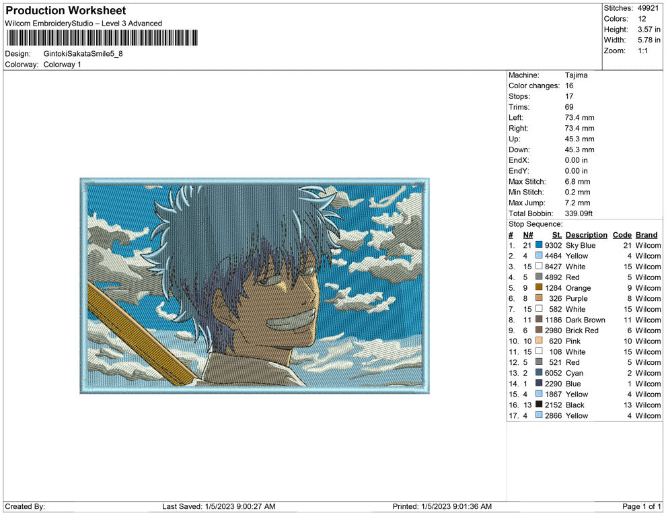Viewport: 666px width, 513px height.
Task: Click the Created By label
Action: pyautogui.click(x=25, y=506)
